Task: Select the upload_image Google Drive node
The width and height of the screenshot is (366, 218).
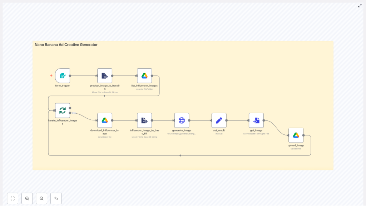Action: pyautogui.click(x=296, y=135)
